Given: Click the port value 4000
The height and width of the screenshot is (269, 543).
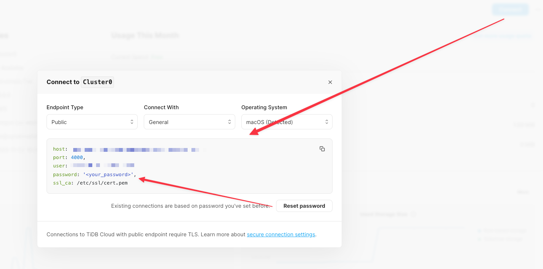Looking at the screenshot, I should coord(77,157).
